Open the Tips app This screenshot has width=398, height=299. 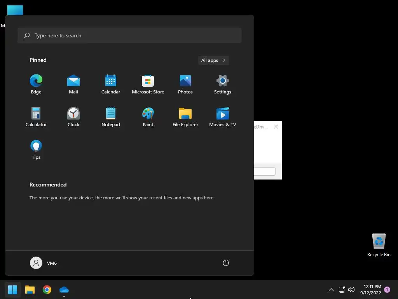36,150
